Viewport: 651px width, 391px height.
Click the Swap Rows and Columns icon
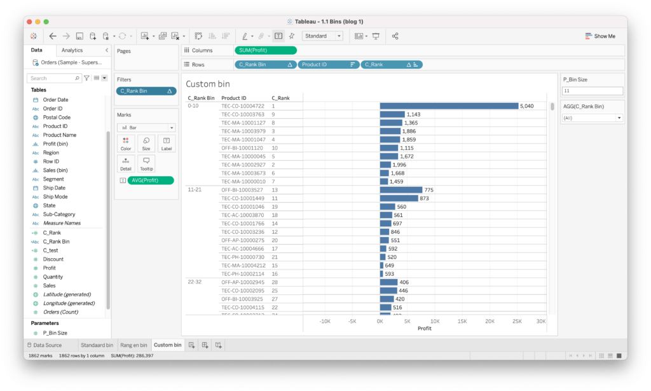point(198,36)
